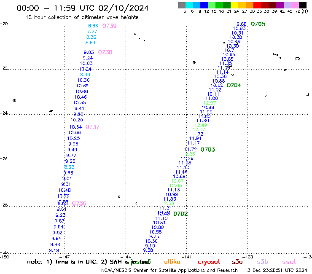This screenshot has width=312, height=274.
Task: Click the wave height value 10.51
Action: click(159, 223)
